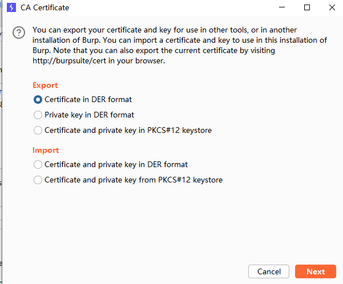Click the orange Next button
This screenshot has height=284, width=343.
pos(316,271)
